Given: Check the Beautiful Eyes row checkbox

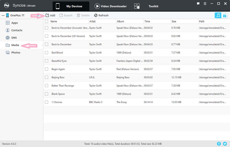Looking at the screenshot, I should [47, 61].
